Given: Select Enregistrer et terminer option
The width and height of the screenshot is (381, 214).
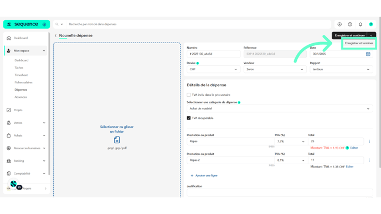Looking at the screenshot, I should click(x=359, y=43).
